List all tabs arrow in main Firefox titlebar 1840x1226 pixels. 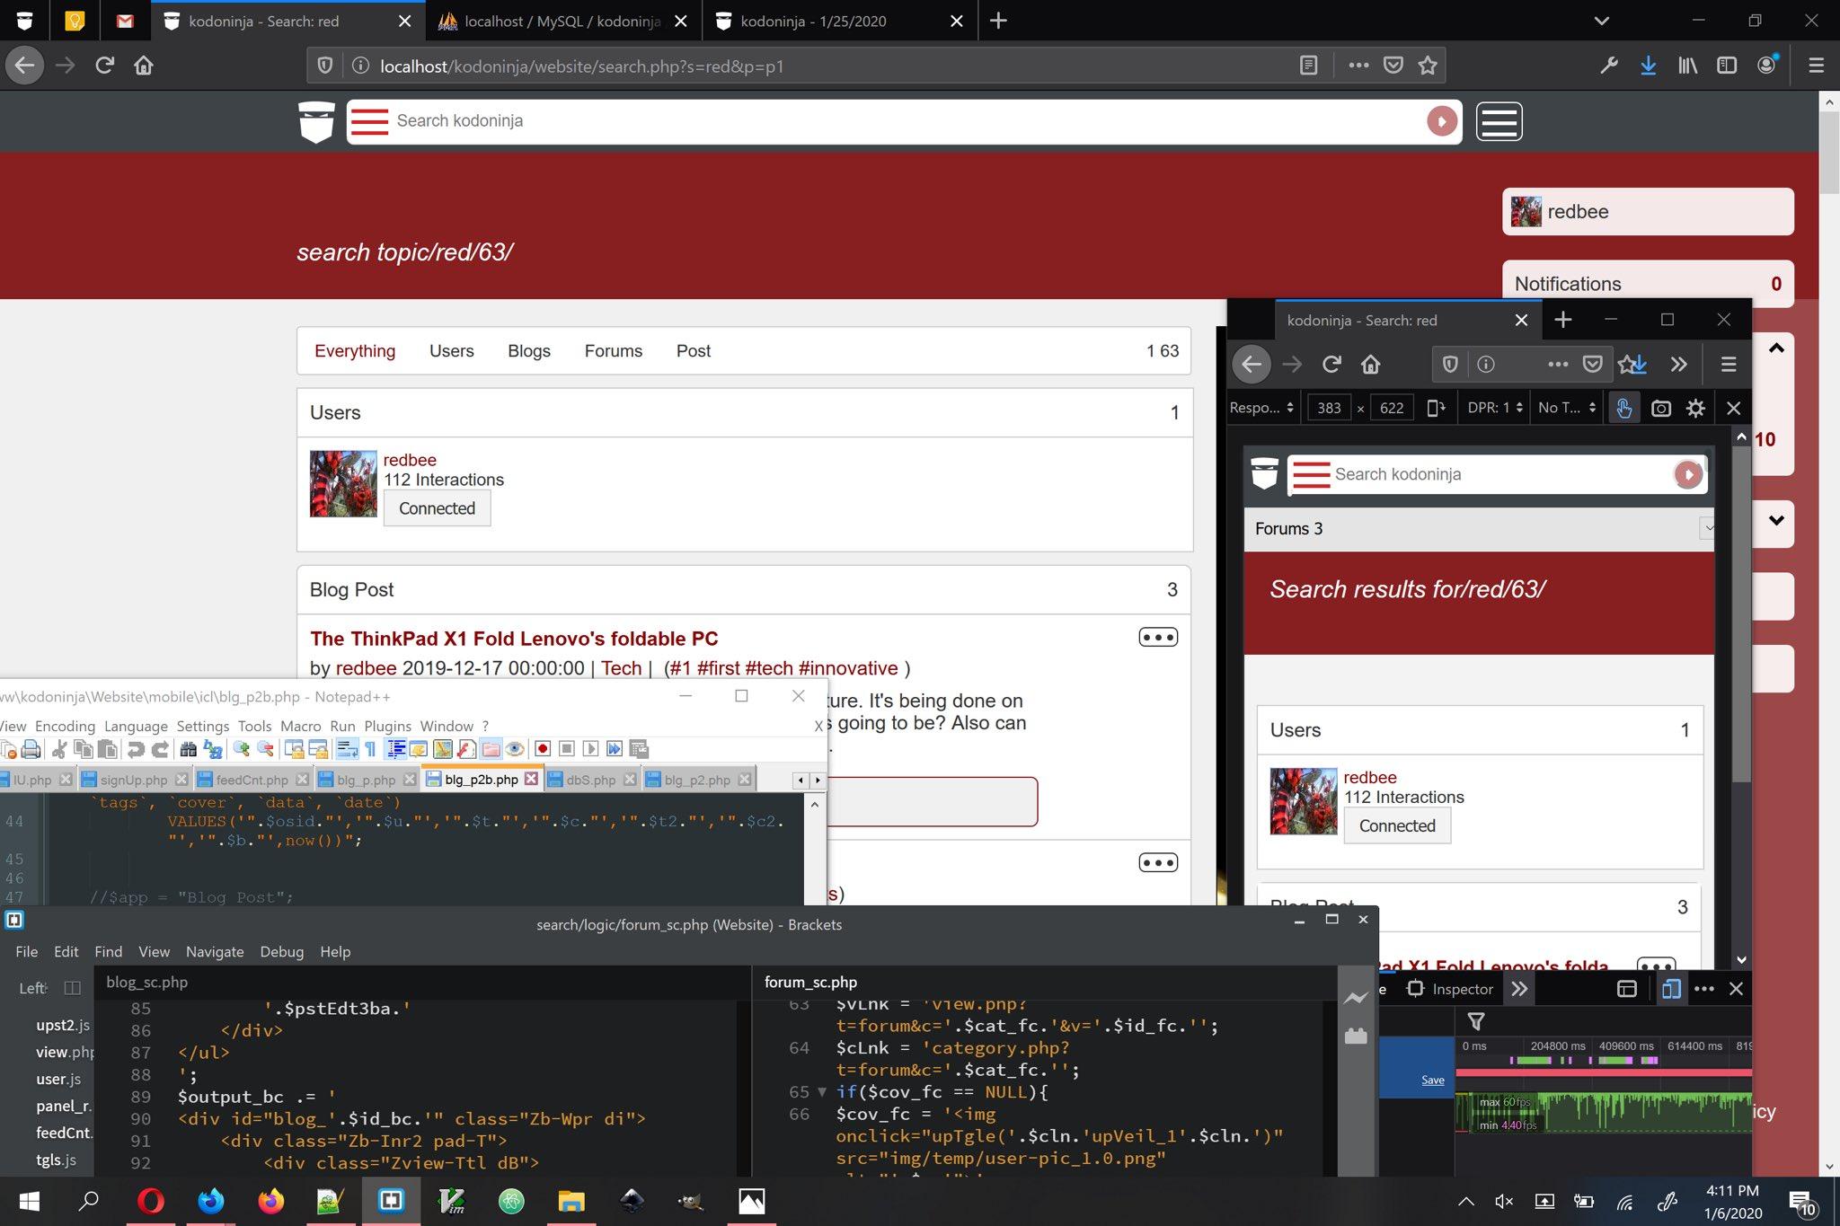[x=1601, y=21]
